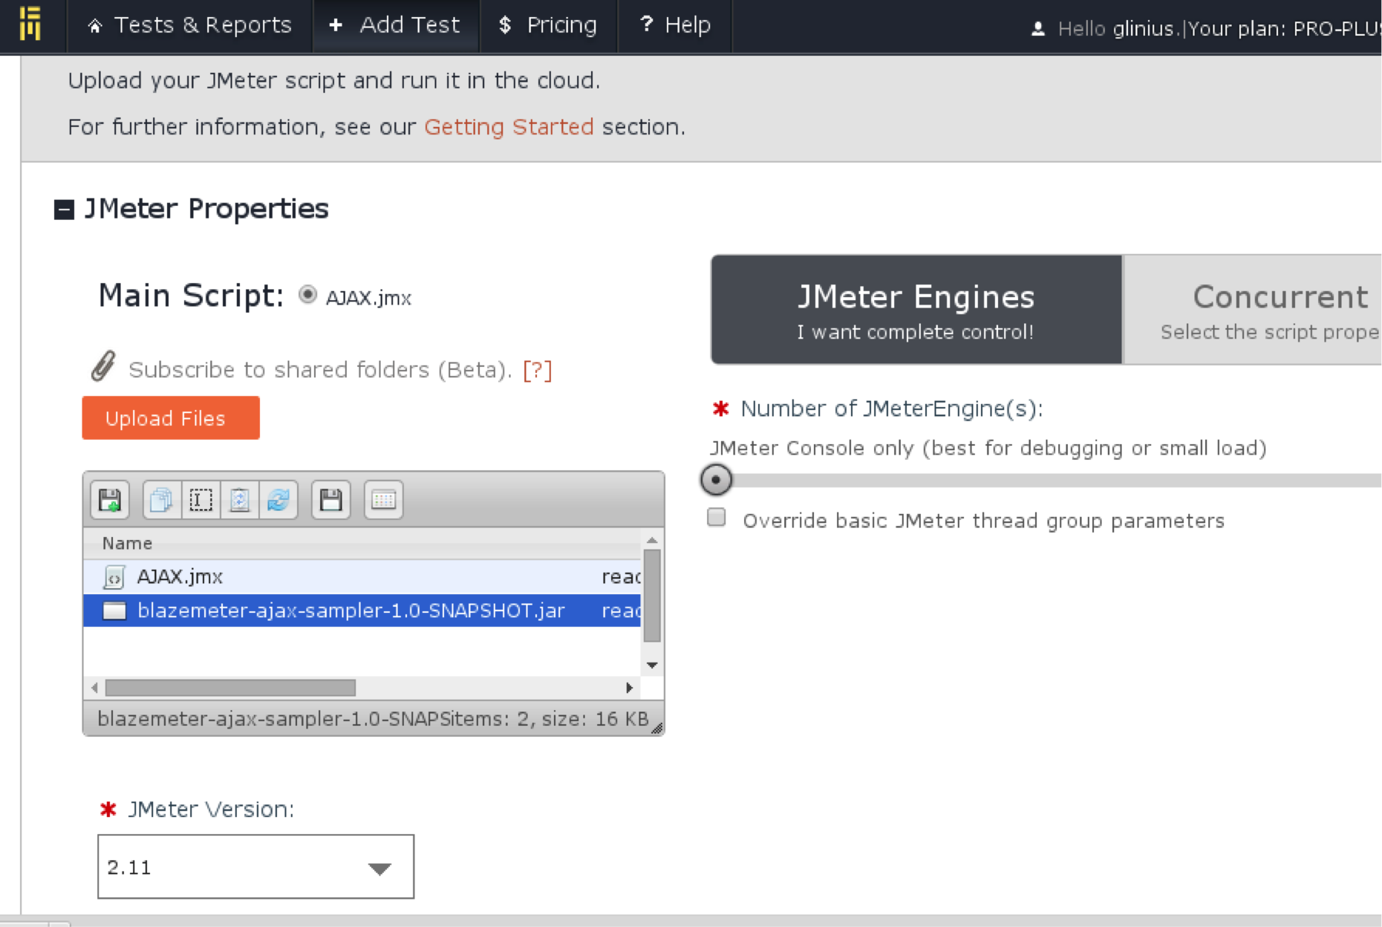Click the Name column header
Viewport: 1382px width, 927px height.
[x=362, y=544]
